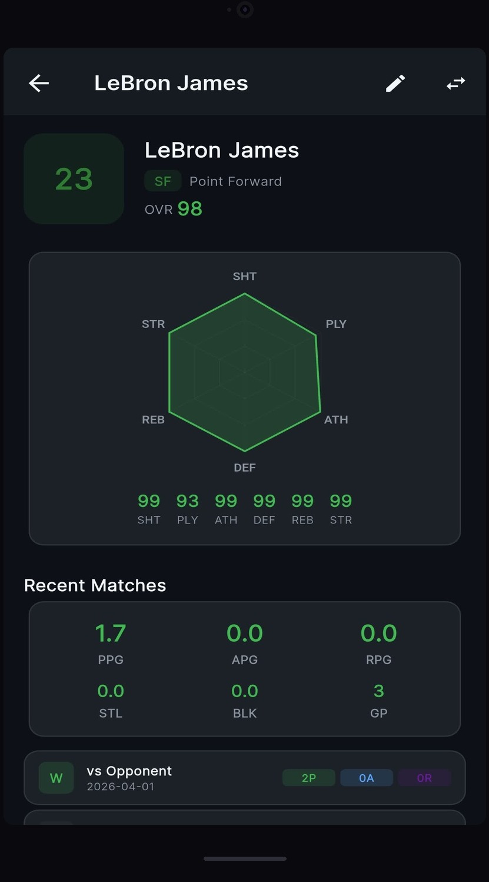Click the SHT axis label on the radar chart
The width and height of the screenshot is (489, 882).
coord(244,276)
